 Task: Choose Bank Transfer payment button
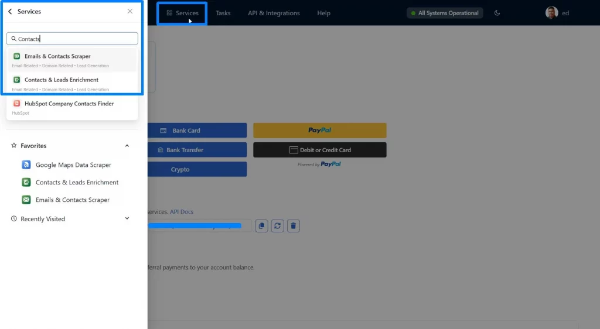[x=197, y=150]
